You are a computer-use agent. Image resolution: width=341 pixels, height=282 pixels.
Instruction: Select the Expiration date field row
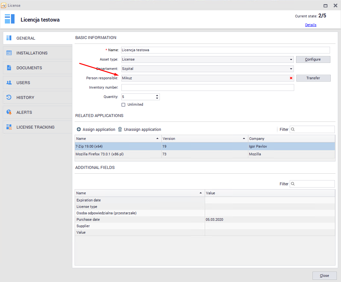(205, 200)
